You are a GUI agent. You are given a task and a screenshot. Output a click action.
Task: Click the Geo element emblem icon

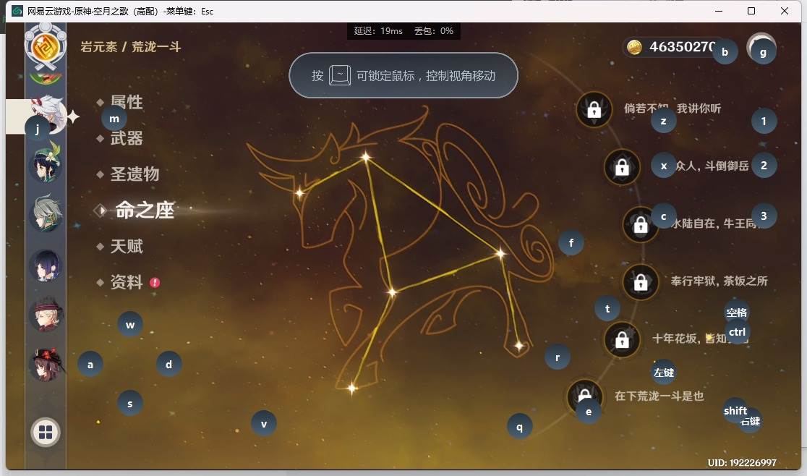tap(46, 46)
